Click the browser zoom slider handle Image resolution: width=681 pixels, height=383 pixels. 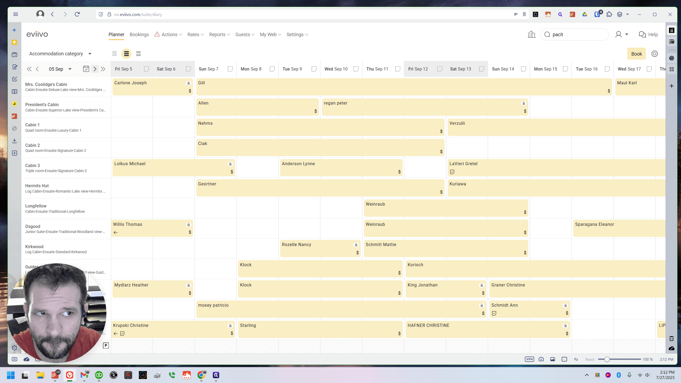tap(607, 359)
